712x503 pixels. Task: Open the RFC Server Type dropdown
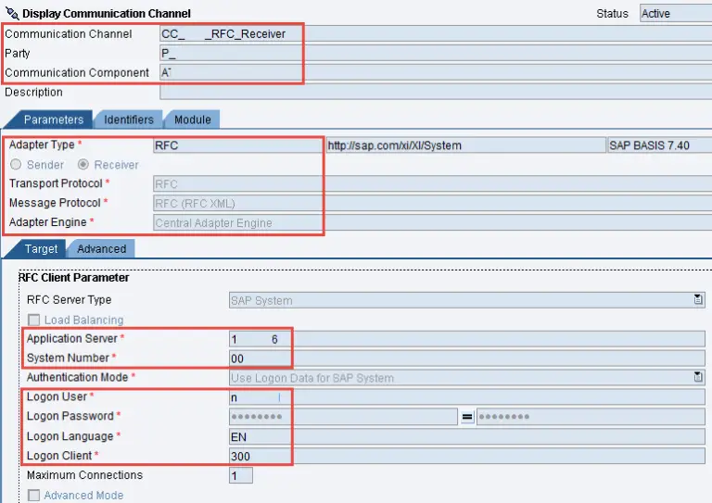pyautogui.click(x=697, y=300)
